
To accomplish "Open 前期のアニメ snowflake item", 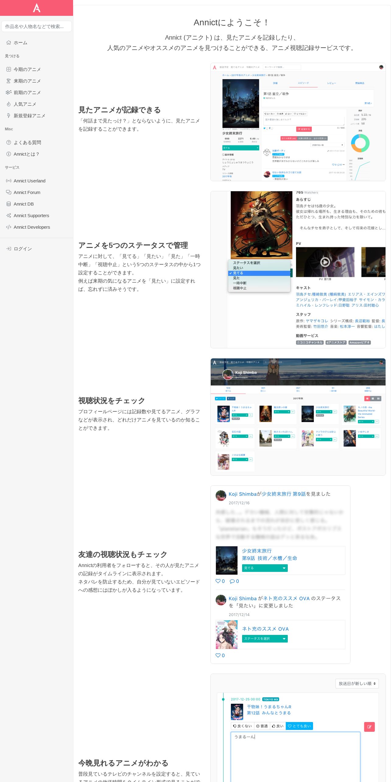I will point(37,93).
